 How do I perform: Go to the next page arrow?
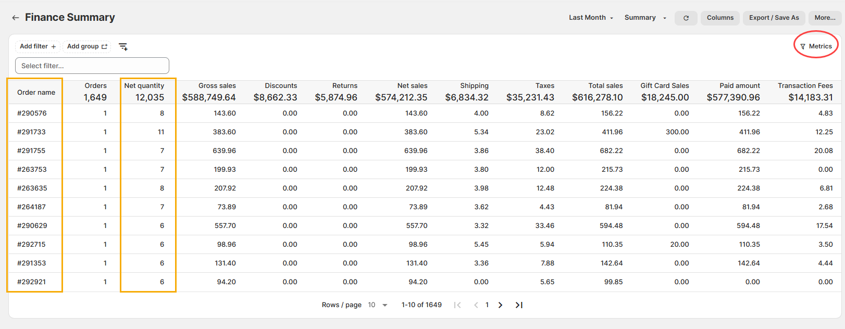pos(500,305)
